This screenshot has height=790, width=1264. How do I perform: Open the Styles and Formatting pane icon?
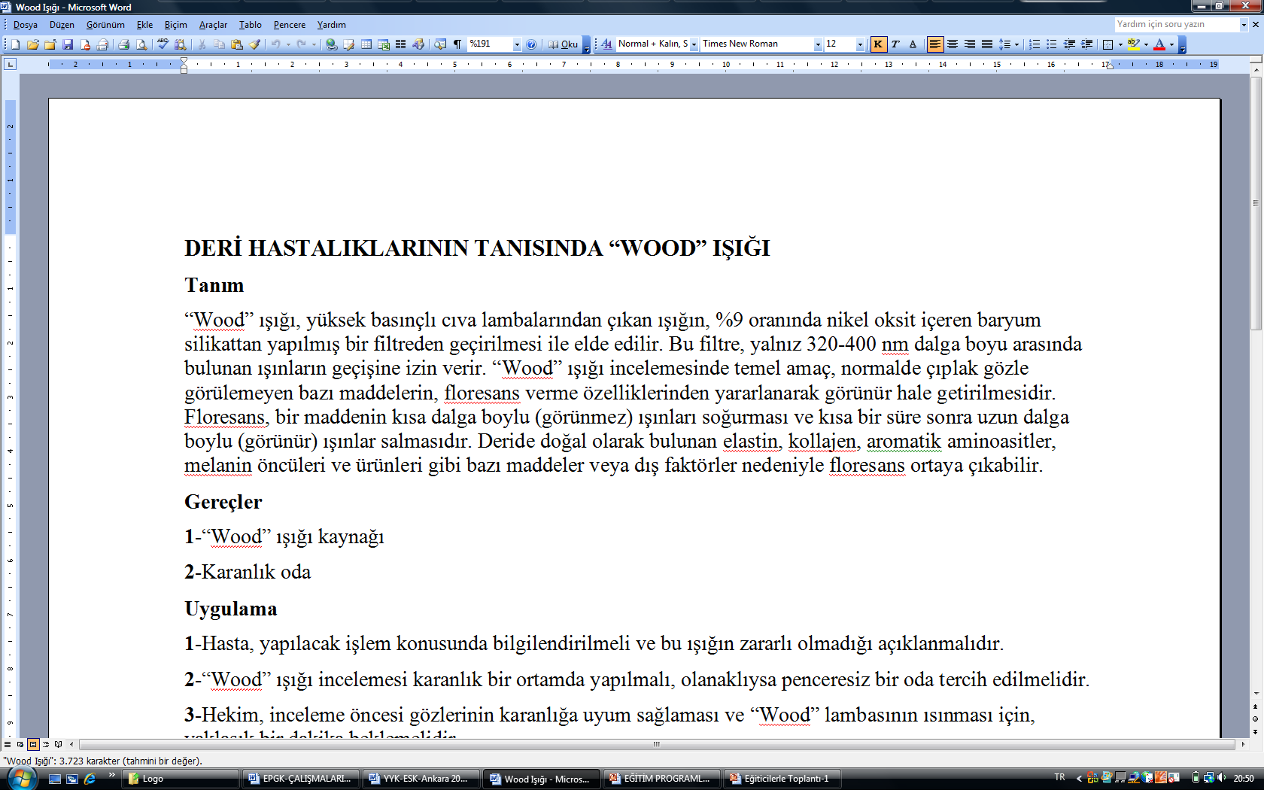(x=606, y=44)
